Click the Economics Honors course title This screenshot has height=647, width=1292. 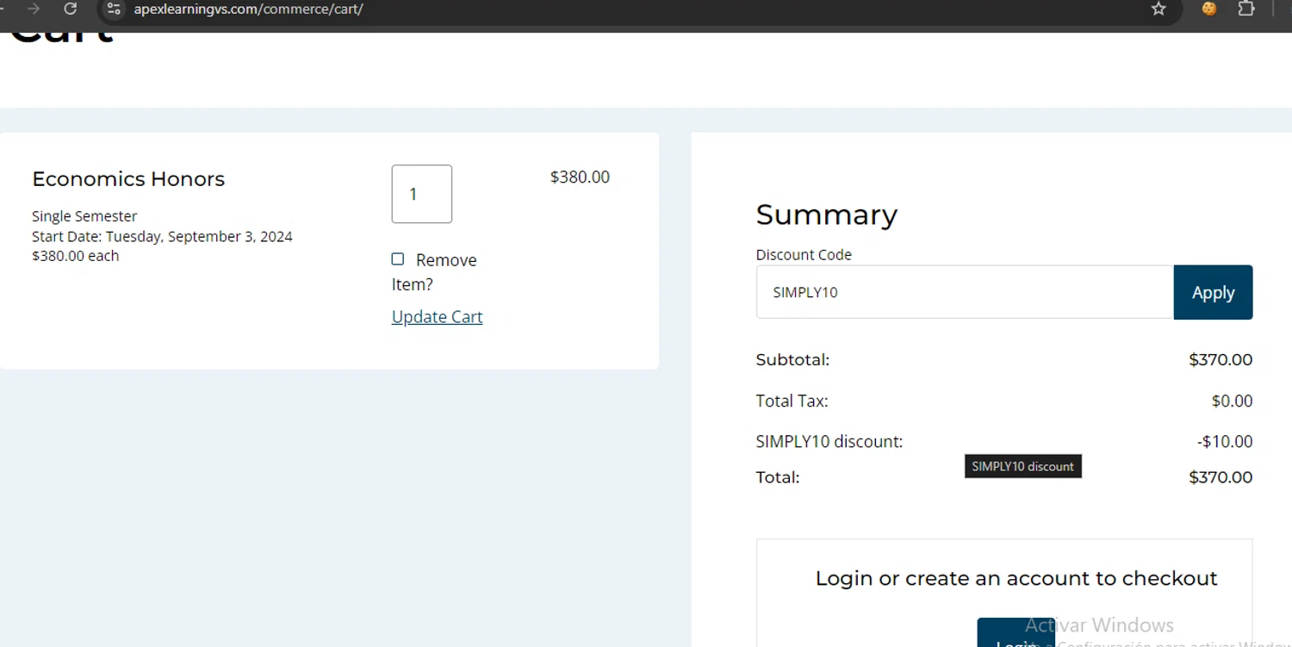[x=128, y=179]
